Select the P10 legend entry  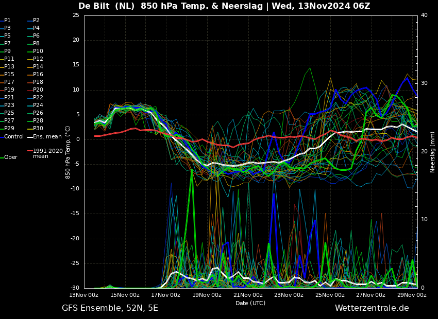(38, 51)
